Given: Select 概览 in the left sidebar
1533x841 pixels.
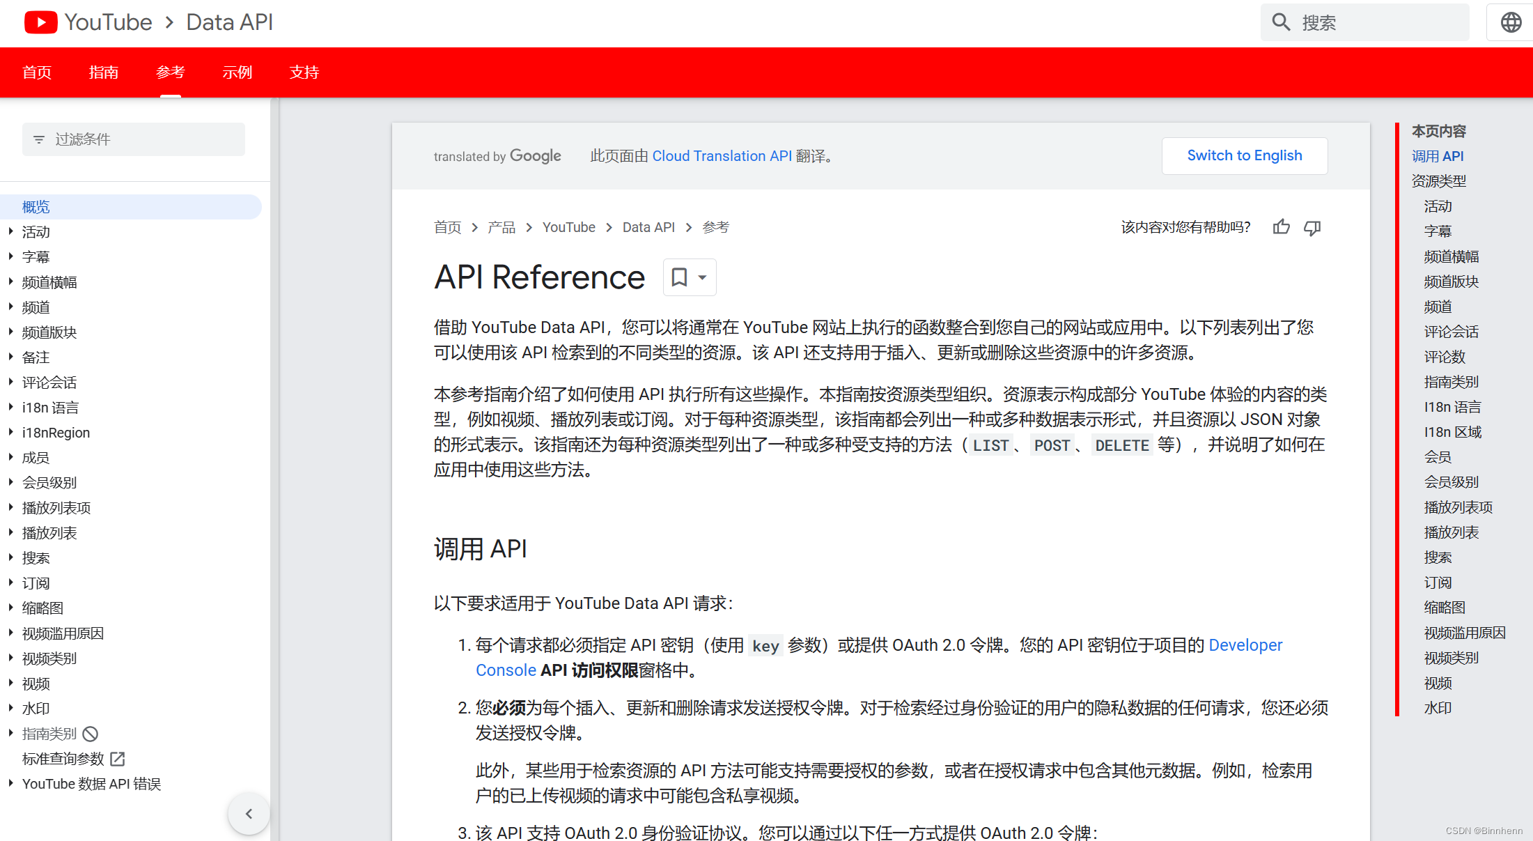Looking at the screenshot, I should (x=36, y=207).
